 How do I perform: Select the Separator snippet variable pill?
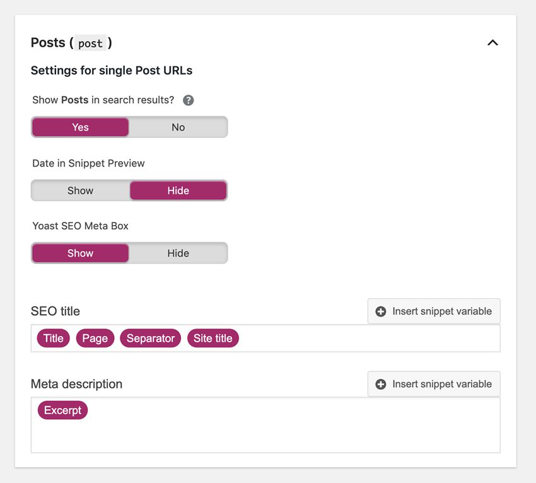[150, 338]
